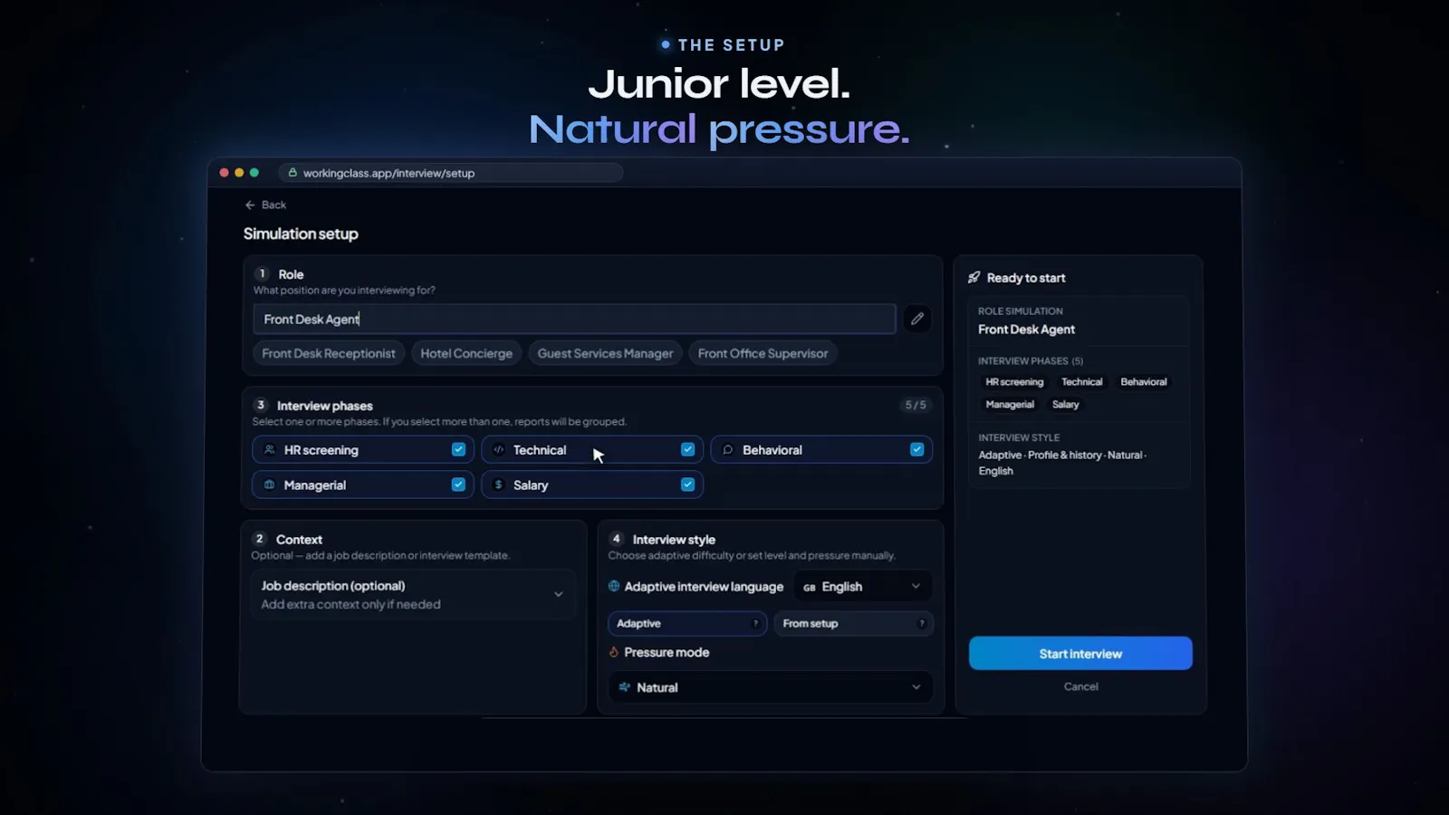
Task: Click the Salary dollar icon
Action: [498, 484]
